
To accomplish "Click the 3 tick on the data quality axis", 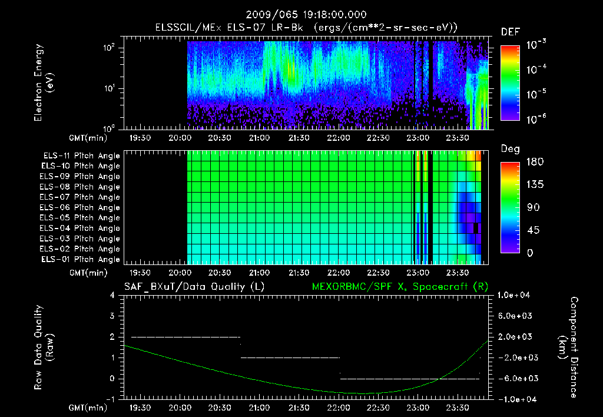I will tap(112, 316).
